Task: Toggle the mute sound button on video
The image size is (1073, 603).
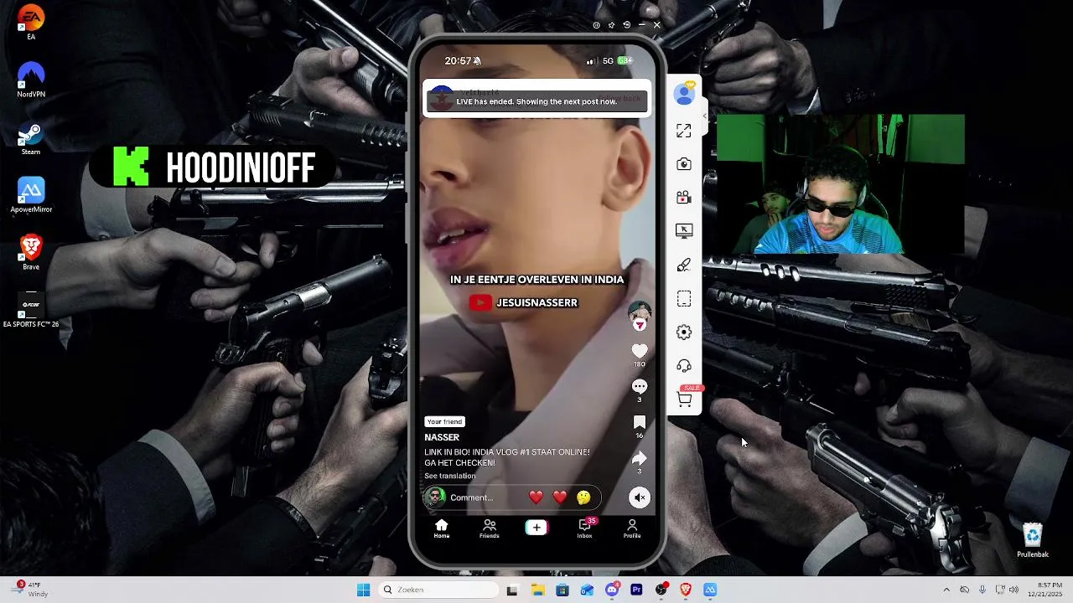Action: 640,497
